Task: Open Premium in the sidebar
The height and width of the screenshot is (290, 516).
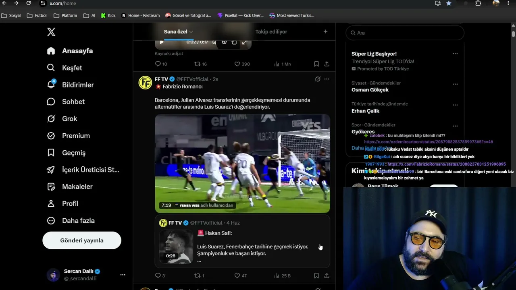Action: coord(68,136)
